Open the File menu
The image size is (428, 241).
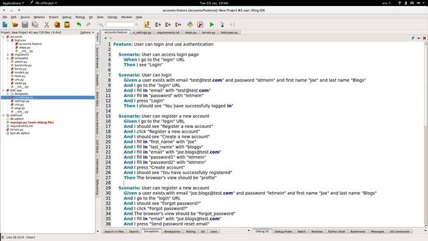(5, 17)
